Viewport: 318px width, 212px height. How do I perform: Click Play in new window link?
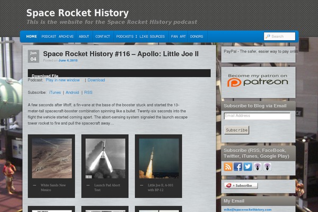[x=63, y=80]
